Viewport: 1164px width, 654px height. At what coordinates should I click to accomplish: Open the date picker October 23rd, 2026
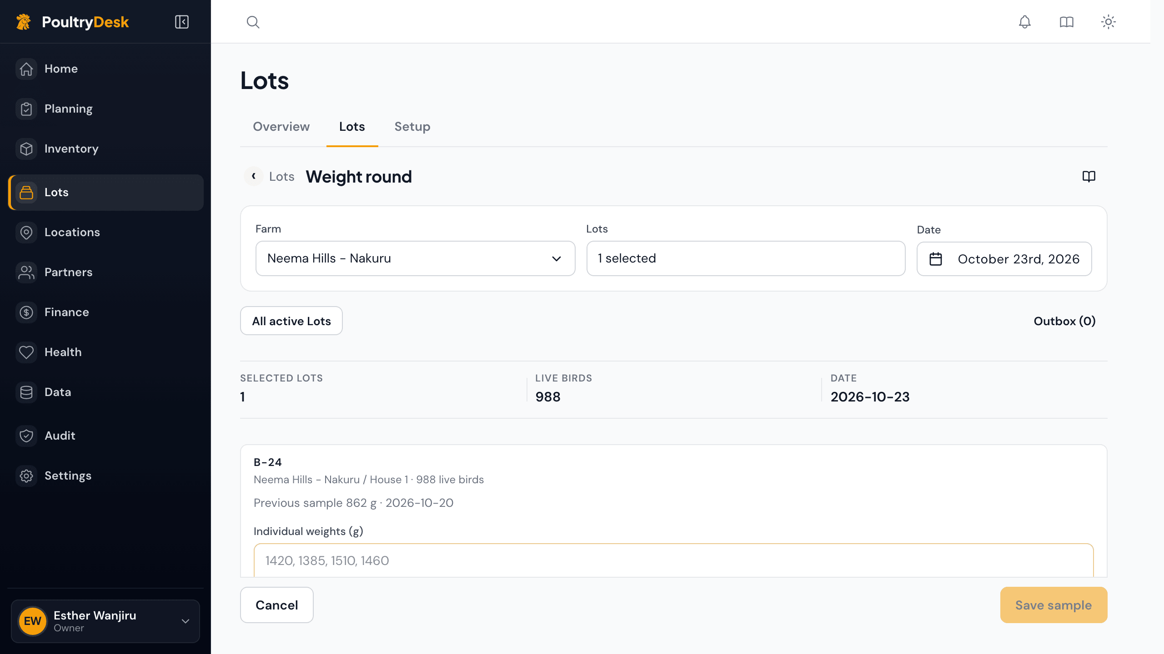(x=1004, y=259)
